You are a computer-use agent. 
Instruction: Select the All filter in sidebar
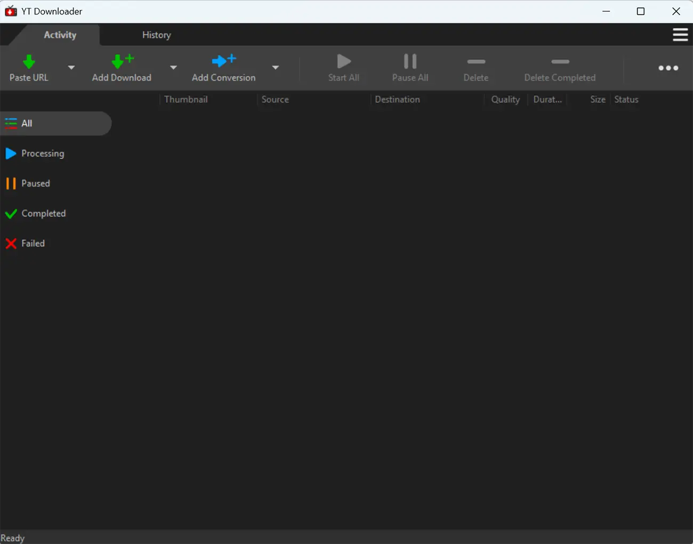[56, 123]
